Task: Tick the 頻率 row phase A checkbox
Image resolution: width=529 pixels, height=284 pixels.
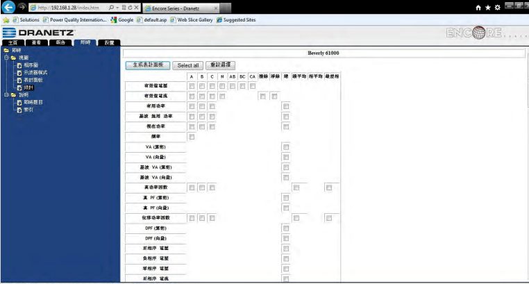Action: point(192,137)
